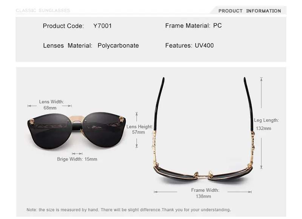Click the measurement note at bottom

tap(129, 210)
